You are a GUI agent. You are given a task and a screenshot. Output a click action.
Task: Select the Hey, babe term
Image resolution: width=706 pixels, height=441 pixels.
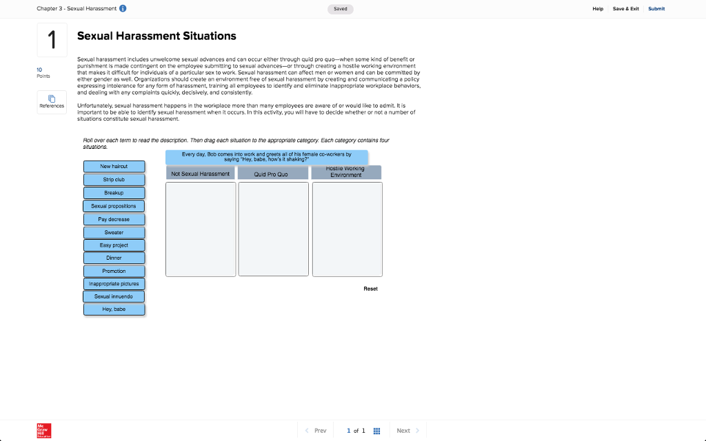point(114,309)
